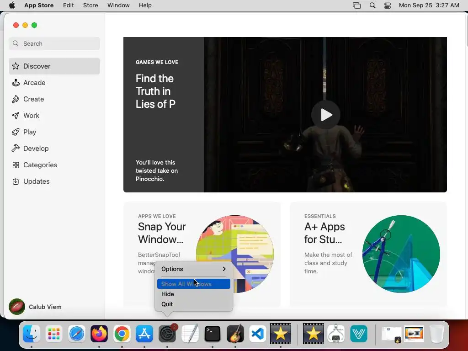468x351 pixels.
Task: Open Launchpad in the Dock
Action: click(x=54, y=333)
